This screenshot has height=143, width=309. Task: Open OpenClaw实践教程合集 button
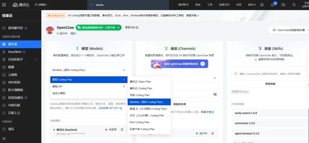tap(289, 30)
